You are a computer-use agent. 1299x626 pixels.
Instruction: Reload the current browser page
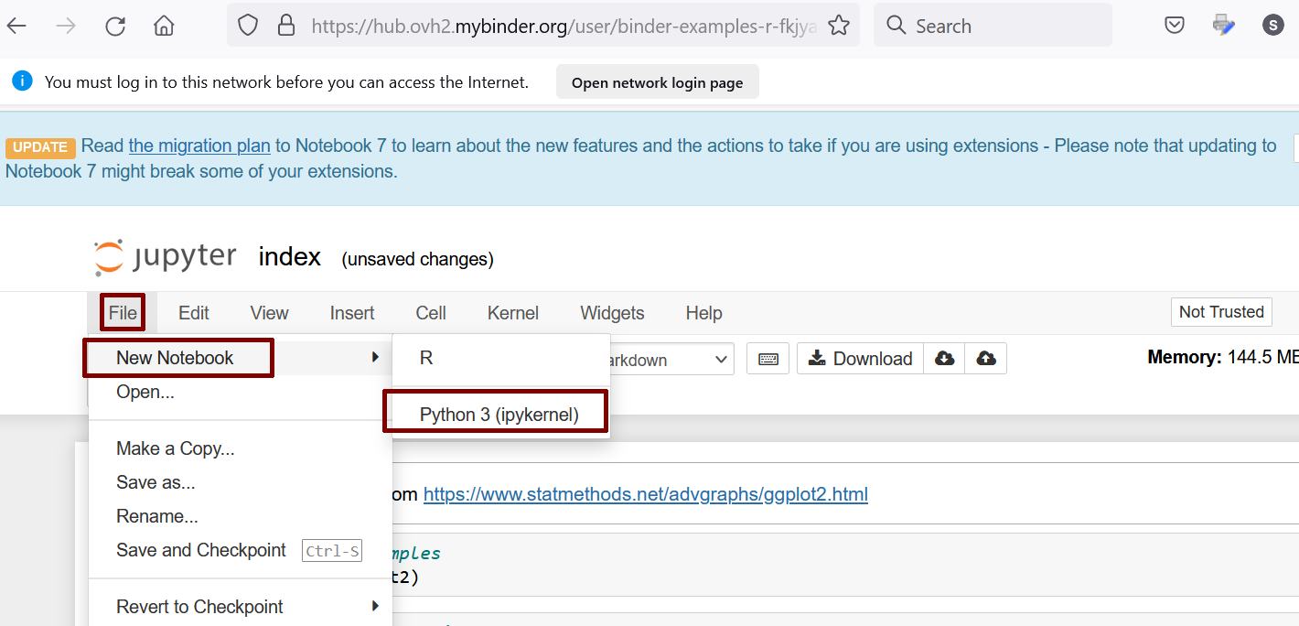click(x=115, y=26)
